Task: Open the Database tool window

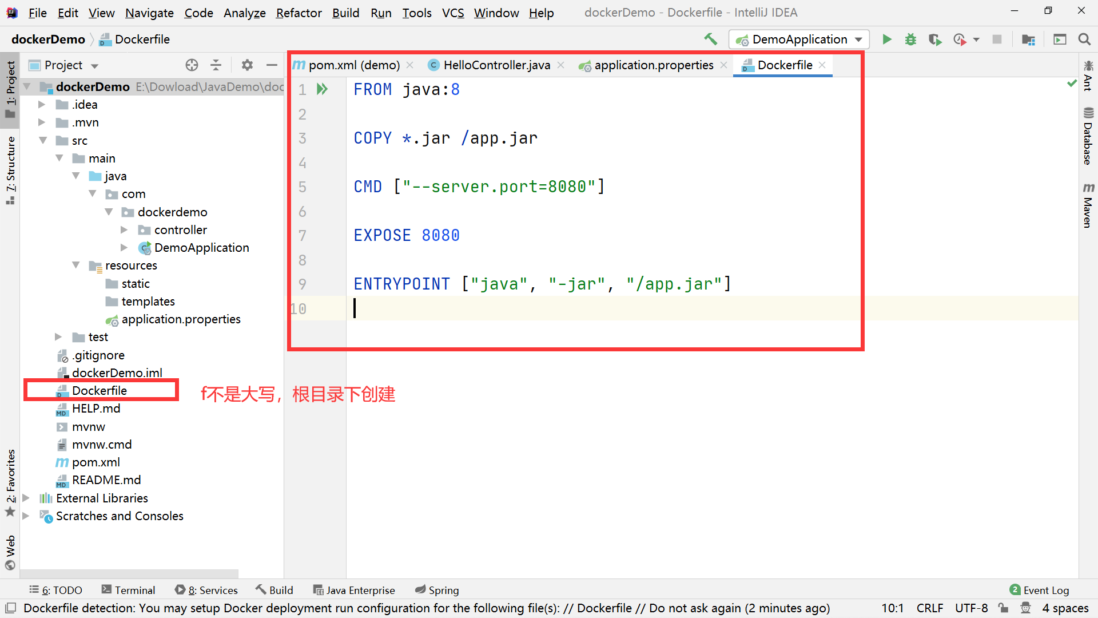Action: (1088, 136)
